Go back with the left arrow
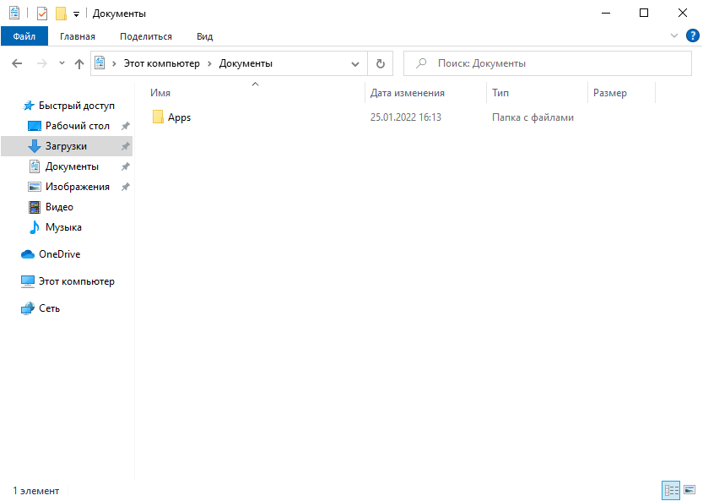The width and height of the screenshot is (703, 501). coord(17,63)
